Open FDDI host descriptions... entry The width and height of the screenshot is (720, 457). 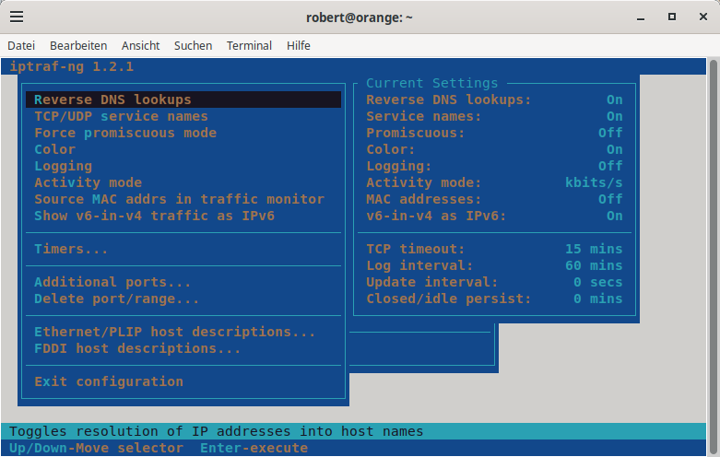click(137, 348)
